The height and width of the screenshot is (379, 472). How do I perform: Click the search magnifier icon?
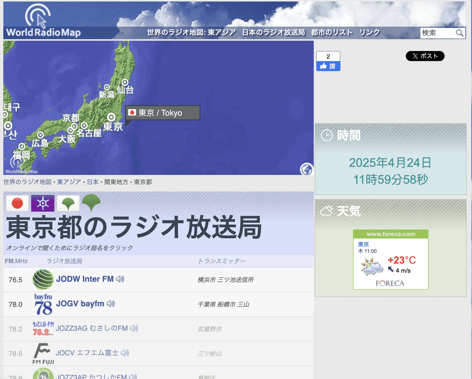459,33
